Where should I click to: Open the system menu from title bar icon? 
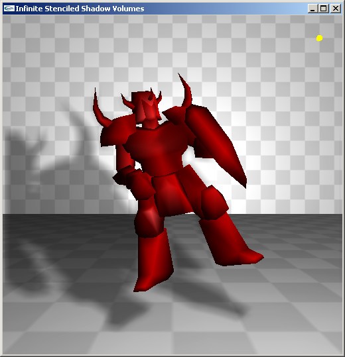pos(9,9)
